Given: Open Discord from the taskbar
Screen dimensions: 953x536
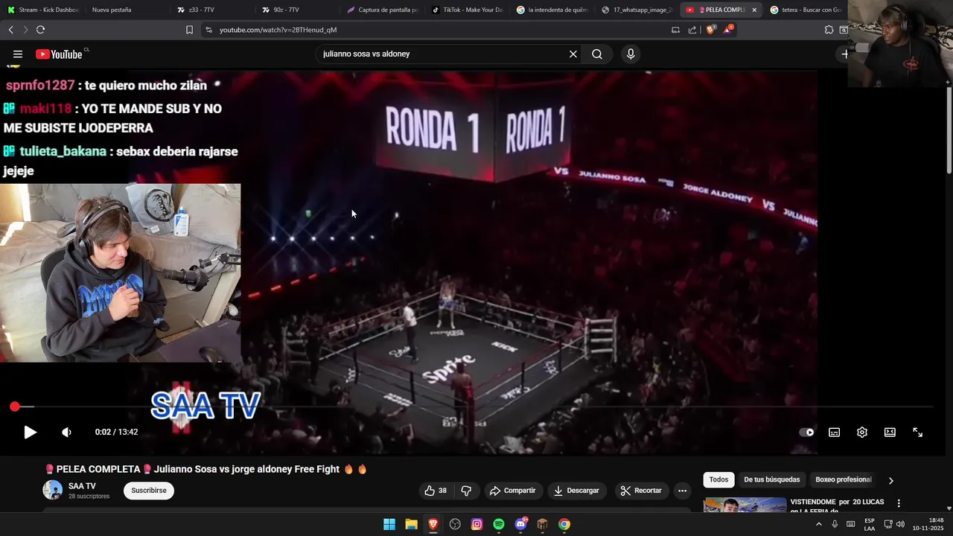Looking at the screenshot, I should coord(520,524).
